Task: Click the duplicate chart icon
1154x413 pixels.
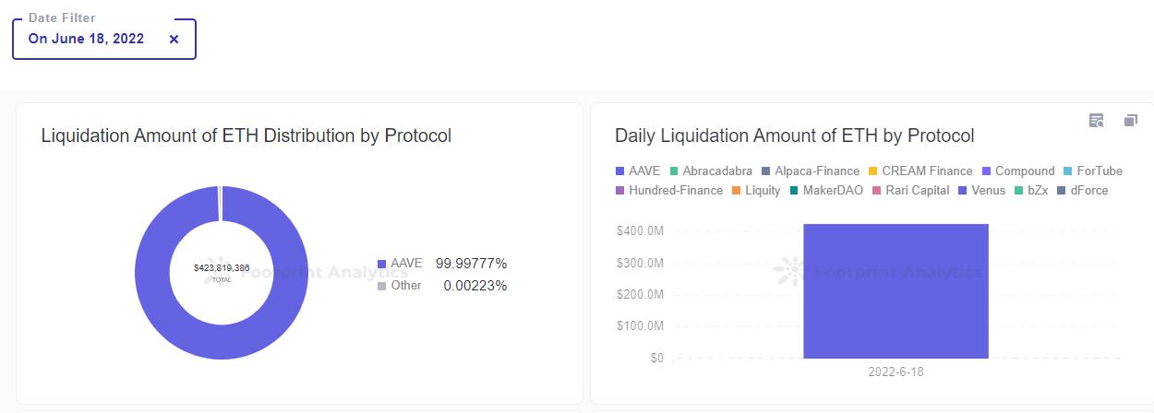Action: [x=1130, y=121]
